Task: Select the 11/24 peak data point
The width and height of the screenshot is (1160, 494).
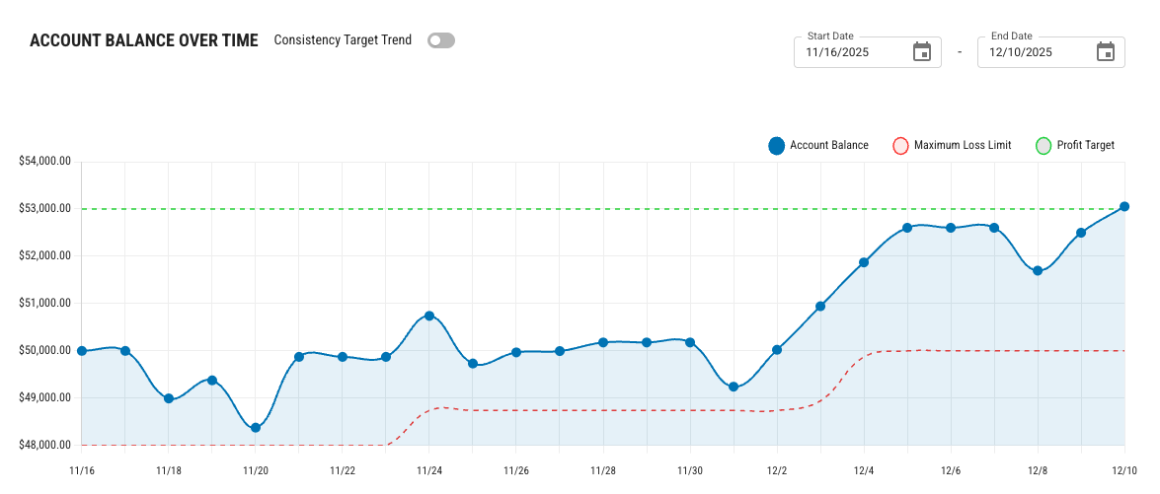Action: (429, 316)
